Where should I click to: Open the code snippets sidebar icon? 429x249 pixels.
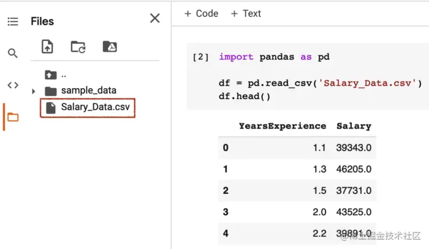pyautogui.click(x=13, y=85)
